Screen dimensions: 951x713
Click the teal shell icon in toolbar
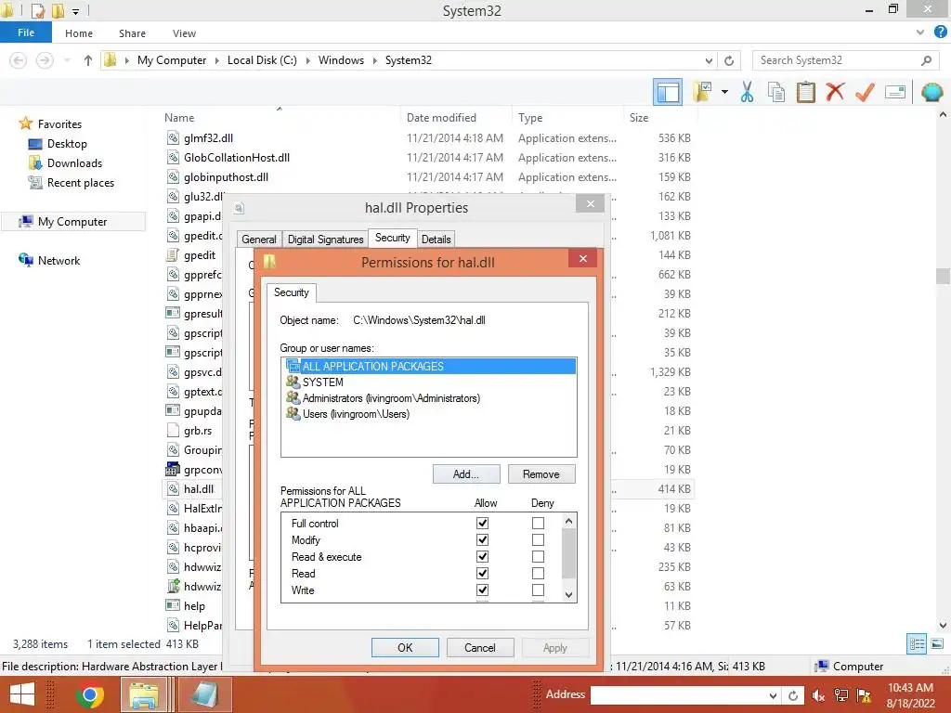(x=932, y=92)
